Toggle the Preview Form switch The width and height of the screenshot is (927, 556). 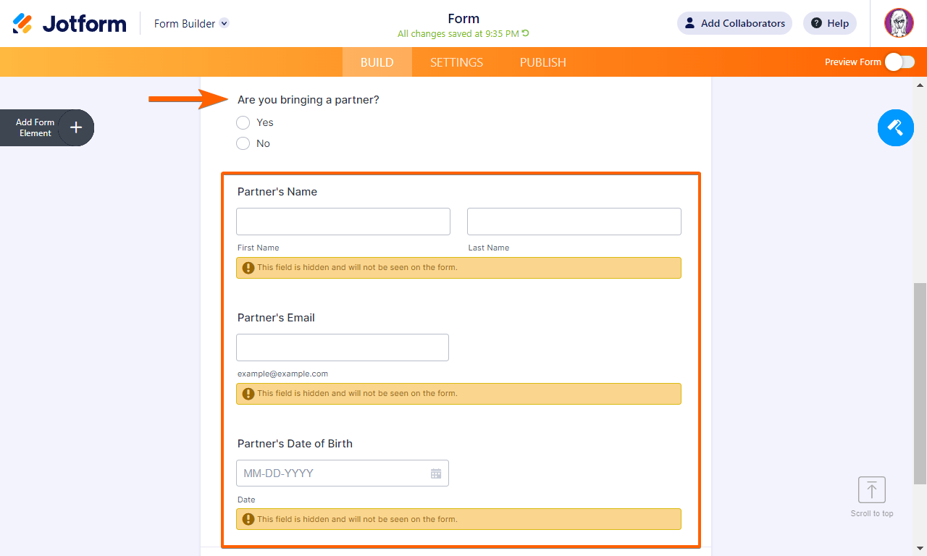coord(899,62)
